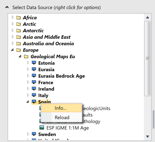The height and width of the screenshot is (142, 155).
Task: Click the ESP IGME 1:1M Age layer icon
Action: coord(42,128)
